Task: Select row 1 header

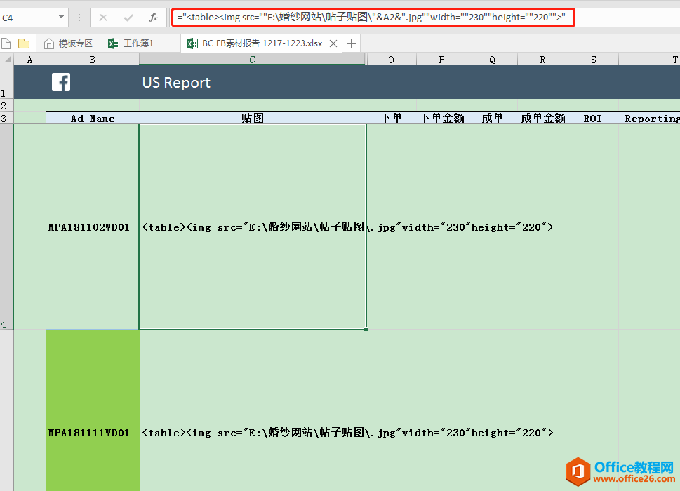Action: (6, 82)
